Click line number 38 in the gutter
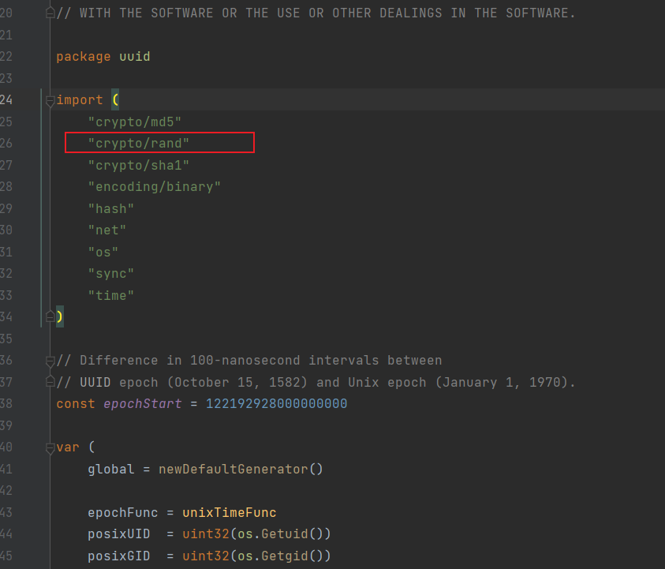The image size is (665, 569). pyautogui.click(x=6, y=404)
